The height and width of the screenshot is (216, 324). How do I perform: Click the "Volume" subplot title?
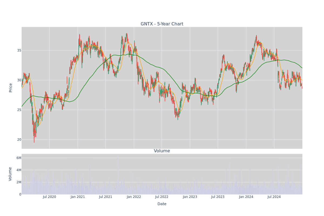tap(162, 151)
